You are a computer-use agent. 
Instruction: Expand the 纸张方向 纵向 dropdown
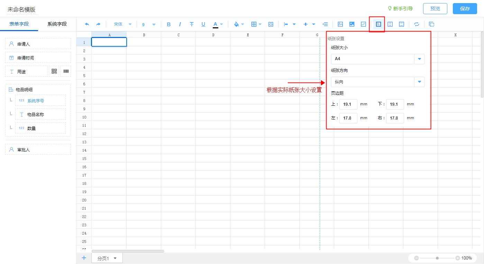[x=419, y=82]
